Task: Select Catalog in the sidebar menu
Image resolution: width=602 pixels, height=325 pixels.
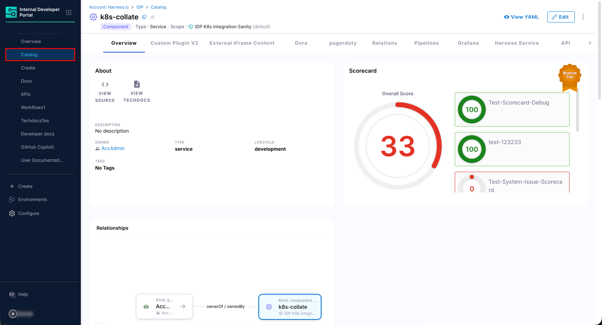Action: [x=40, y=55]
